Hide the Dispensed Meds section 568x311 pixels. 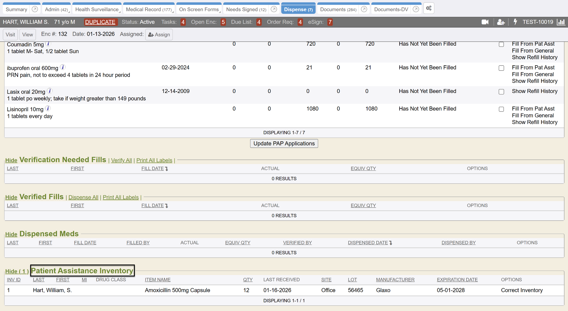[x=11, y=234]
